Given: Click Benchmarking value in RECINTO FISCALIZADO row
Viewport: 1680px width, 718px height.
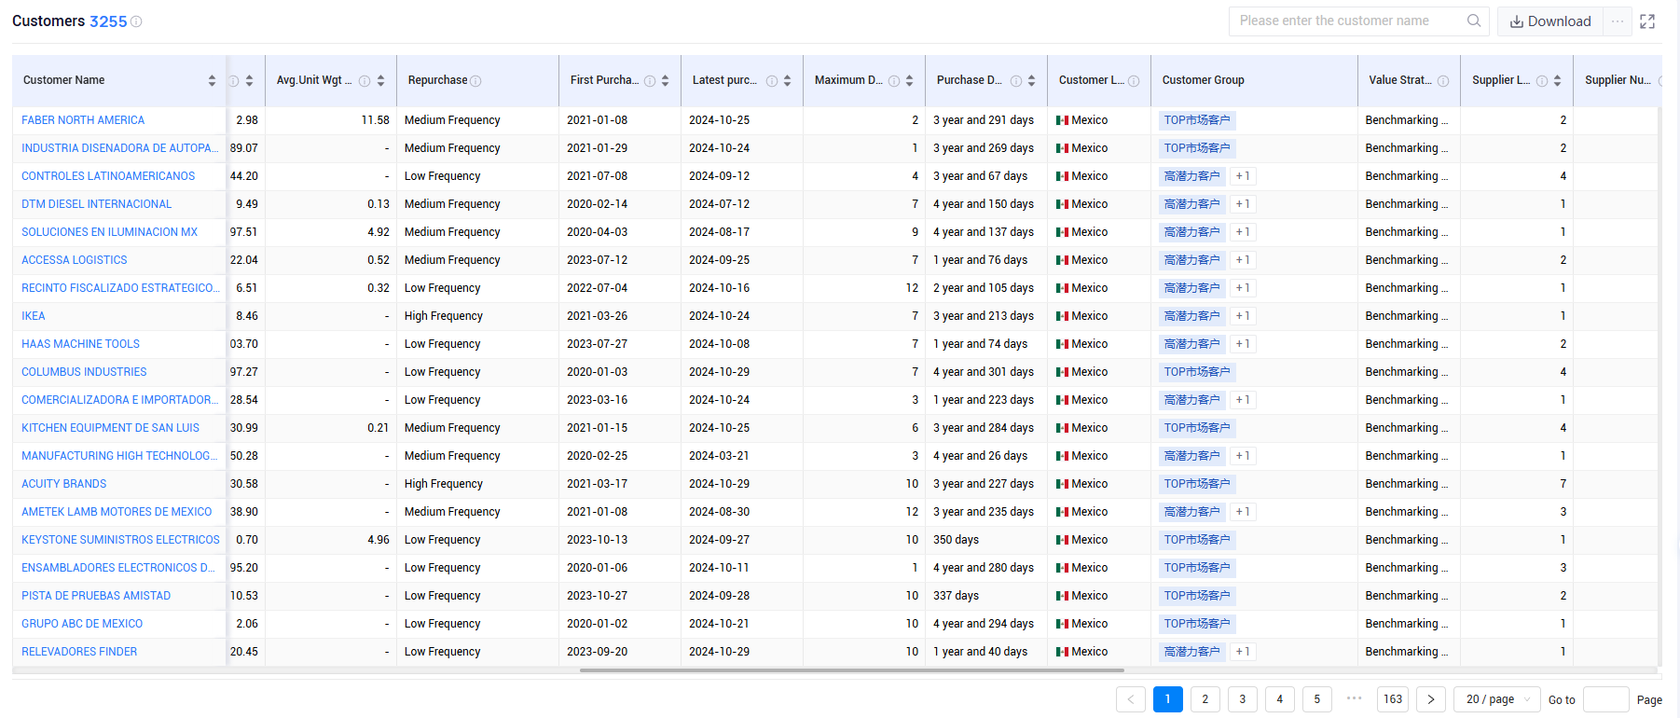Looking at the screenshot, I should pyautogui.click(x=1407, y=288).
